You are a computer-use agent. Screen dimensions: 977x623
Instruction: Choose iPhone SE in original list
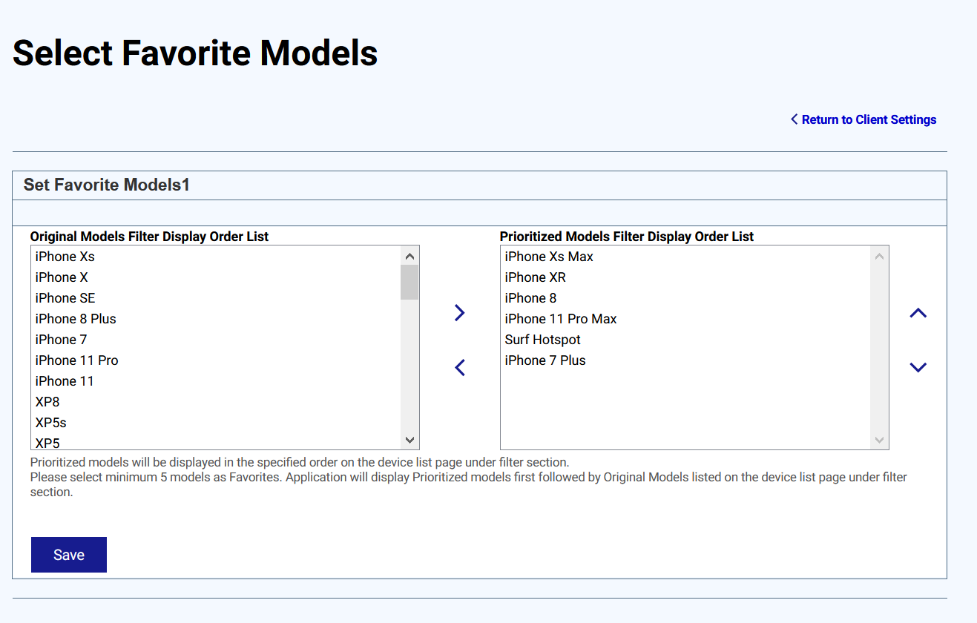point(65,298)
